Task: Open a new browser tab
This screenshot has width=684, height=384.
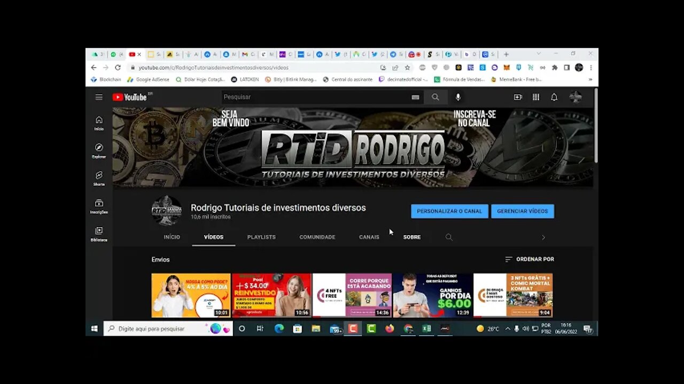Action: 506,54
